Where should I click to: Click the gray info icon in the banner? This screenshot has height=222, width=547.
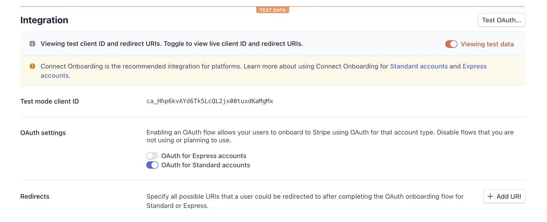click(x=32, y=44)
